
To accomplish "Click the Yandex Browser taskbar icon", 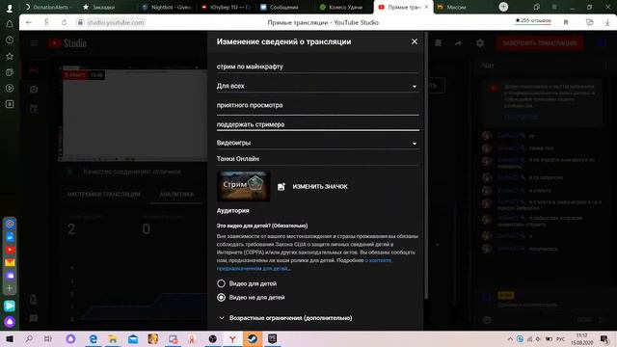I will tap(232, 338).
